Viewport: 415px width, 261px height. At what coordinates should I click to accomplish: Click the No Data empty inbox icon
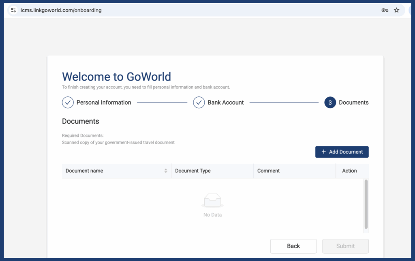coord(212,201)
